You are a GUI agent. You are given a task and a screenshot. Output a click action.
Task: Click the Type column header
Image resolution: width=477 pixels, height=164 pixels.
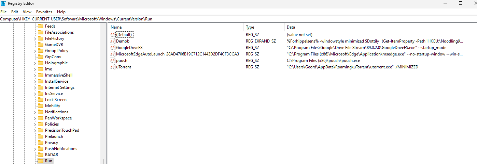[264, 27]
